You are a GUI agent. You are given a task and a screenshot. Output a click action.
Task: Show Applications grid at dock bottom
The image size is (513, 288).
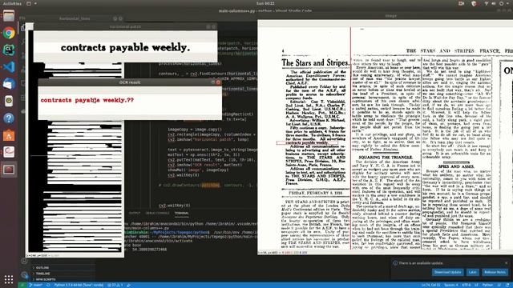point(9,279)
